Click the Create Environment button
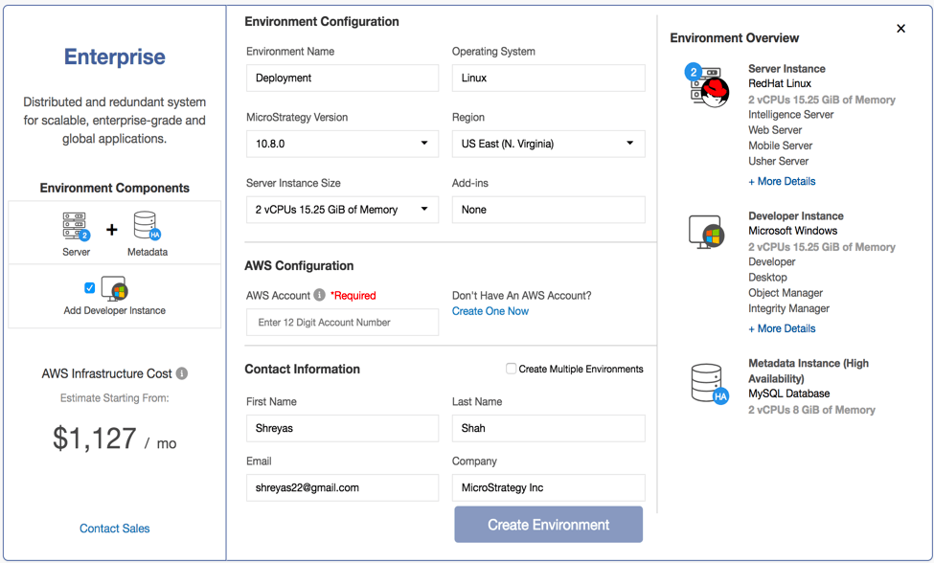 click(x=548, y=525)
